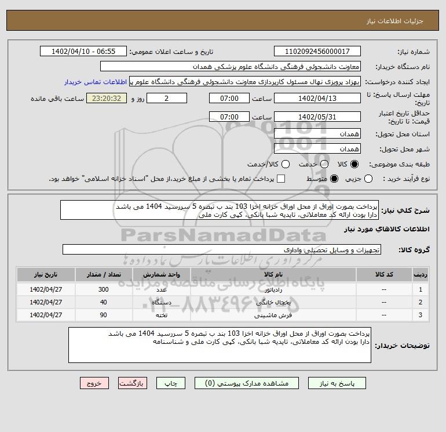Click the چاپ print button
Viewport: 446px width, 432px height.
(171, 383)
